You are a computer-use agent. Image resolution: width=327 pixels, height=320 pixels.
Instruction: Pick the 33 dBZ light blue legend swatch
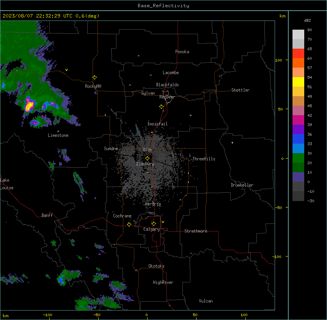point(298,149)
